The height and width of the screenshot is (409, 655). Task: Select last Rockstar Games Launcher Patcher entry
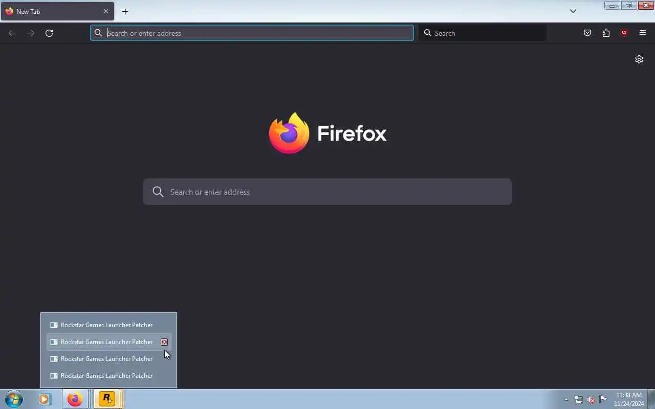coord(108,376)
